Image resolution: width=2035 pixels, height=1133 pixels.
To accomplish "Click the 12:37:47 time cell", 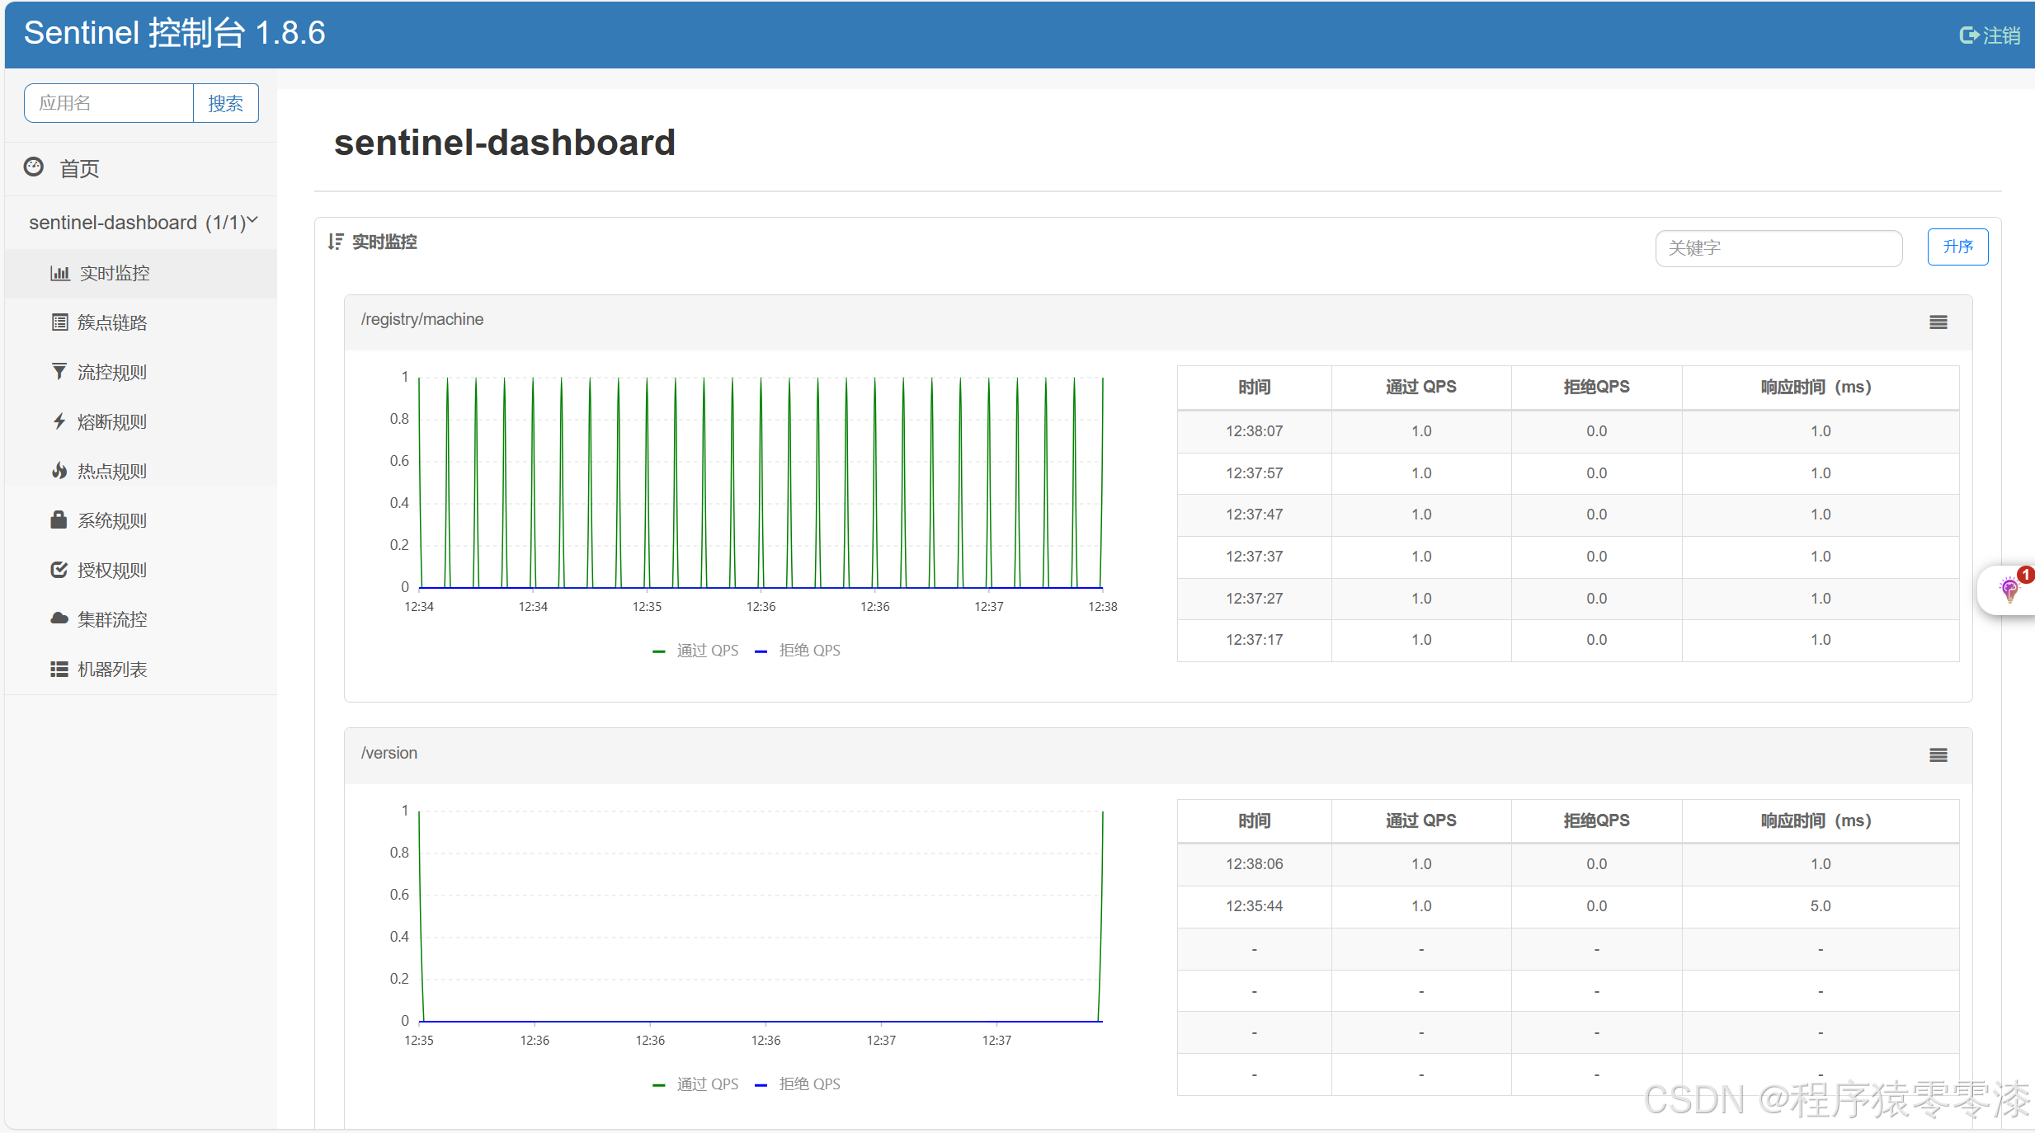I will click(1254, 515).
